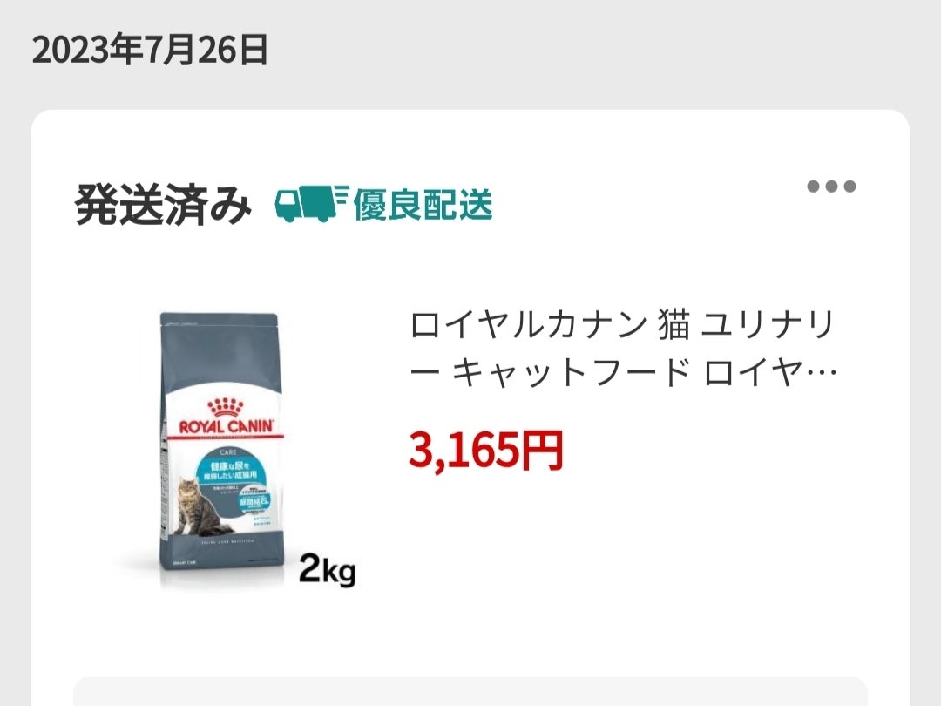Open the ロイヤルカナン 猫 ユリナリー product title
The width and height of the screenshot is (941, 706).
(x=623, y=349)
